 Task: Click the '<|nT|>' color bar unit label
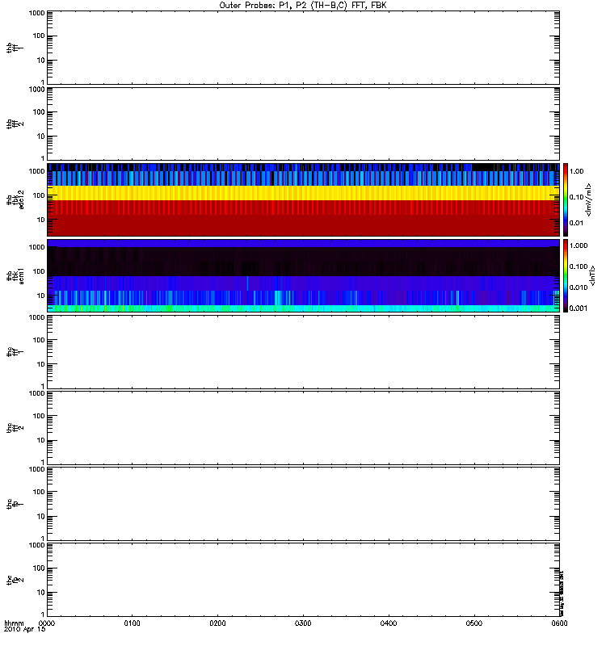pos(592,275)
